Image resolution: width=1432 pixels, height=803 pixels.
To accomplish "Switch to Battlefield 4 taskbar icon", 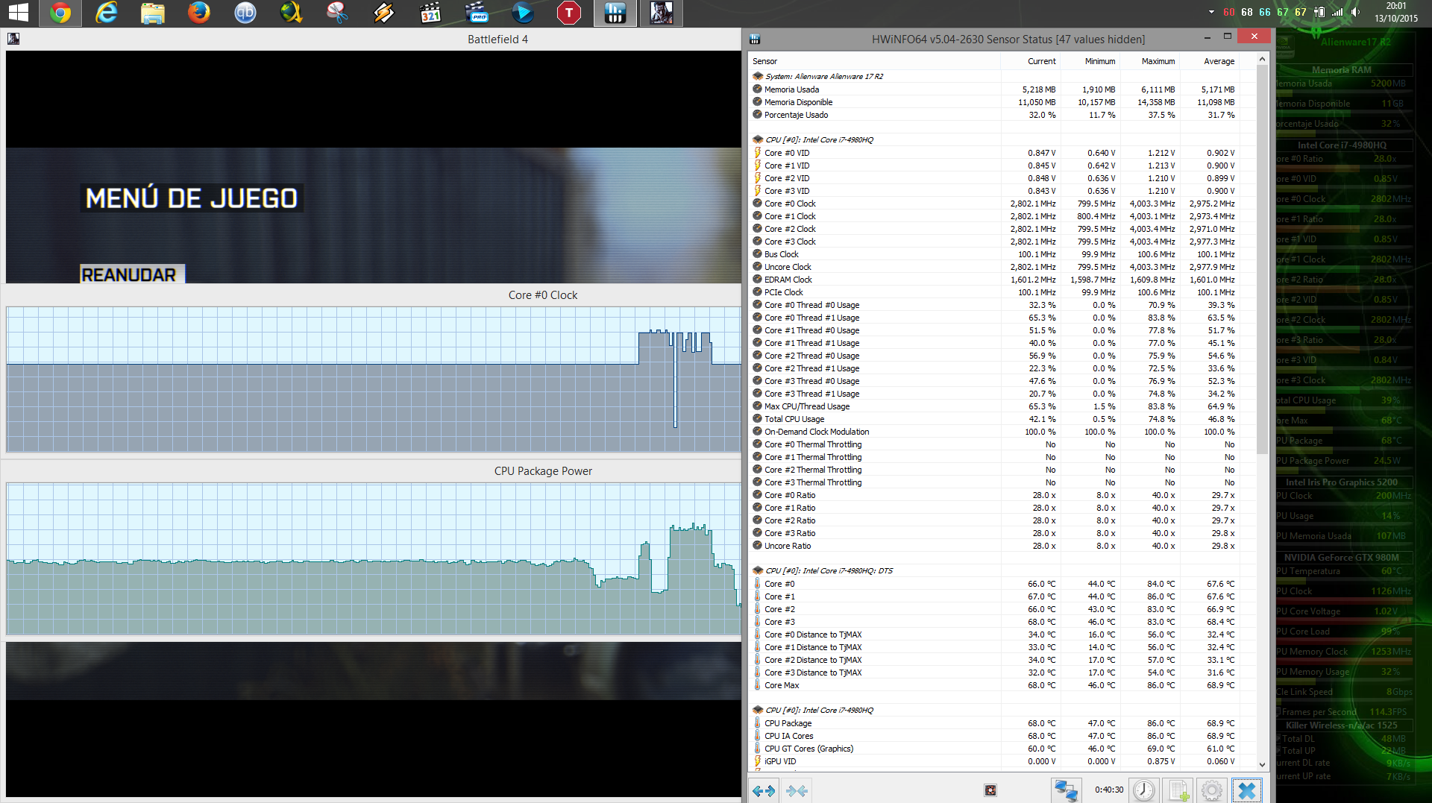I will tap(662, 13).
